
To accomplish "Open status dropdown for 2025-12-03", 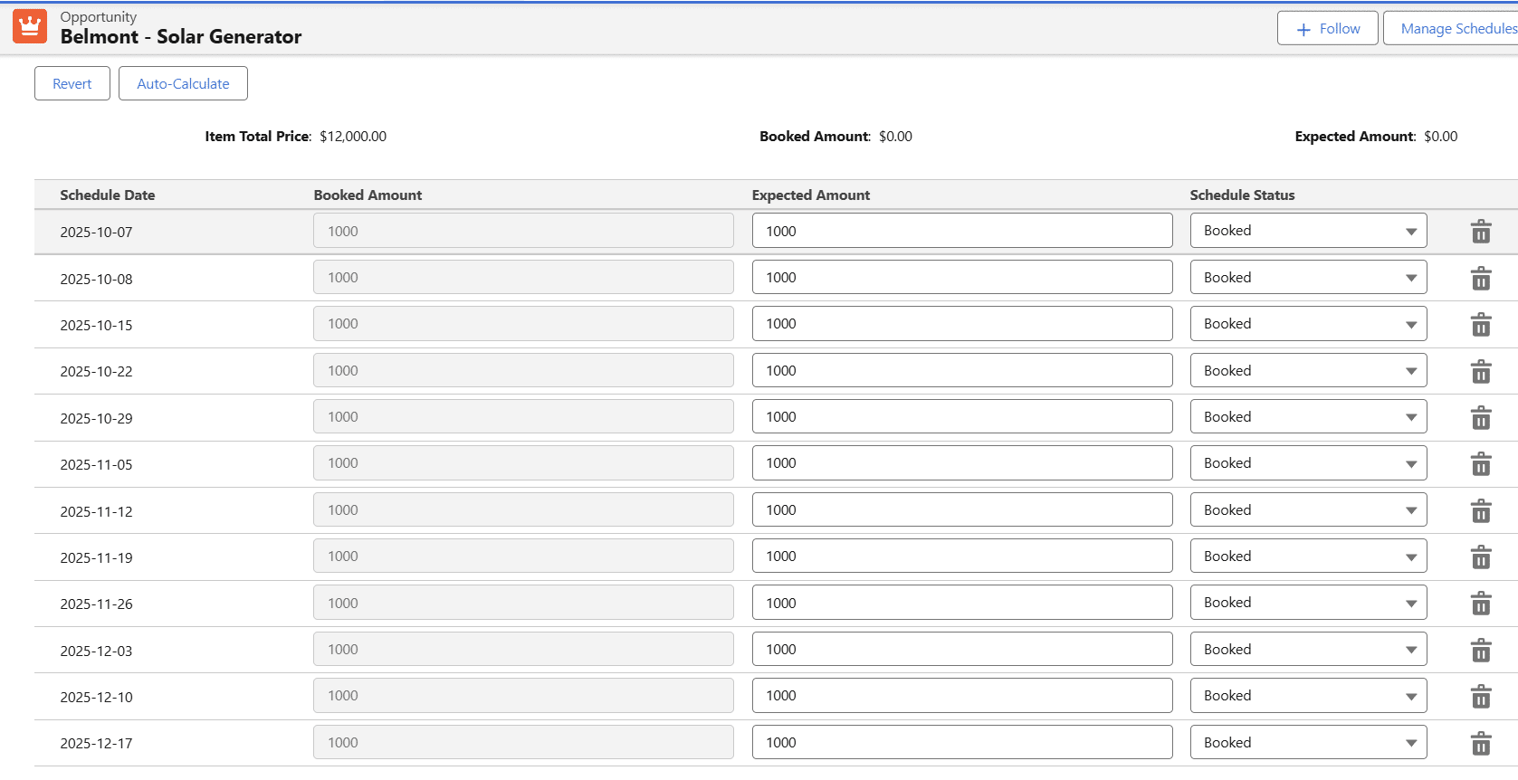I will 1307,650.
